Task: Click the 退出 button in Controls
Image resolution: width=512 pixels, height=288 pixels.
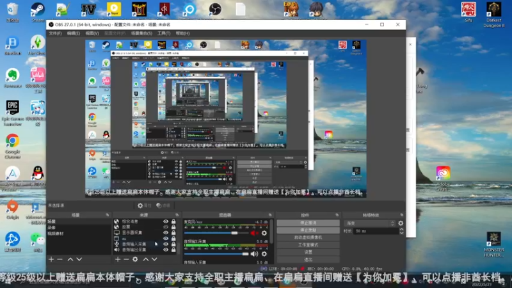Action: point(308,260)
